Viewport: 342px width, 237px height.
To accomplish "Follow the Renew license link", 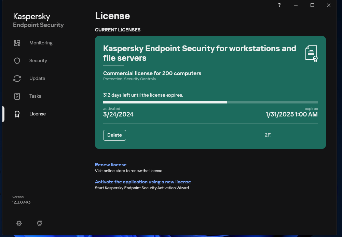I will tap(111, 165).
